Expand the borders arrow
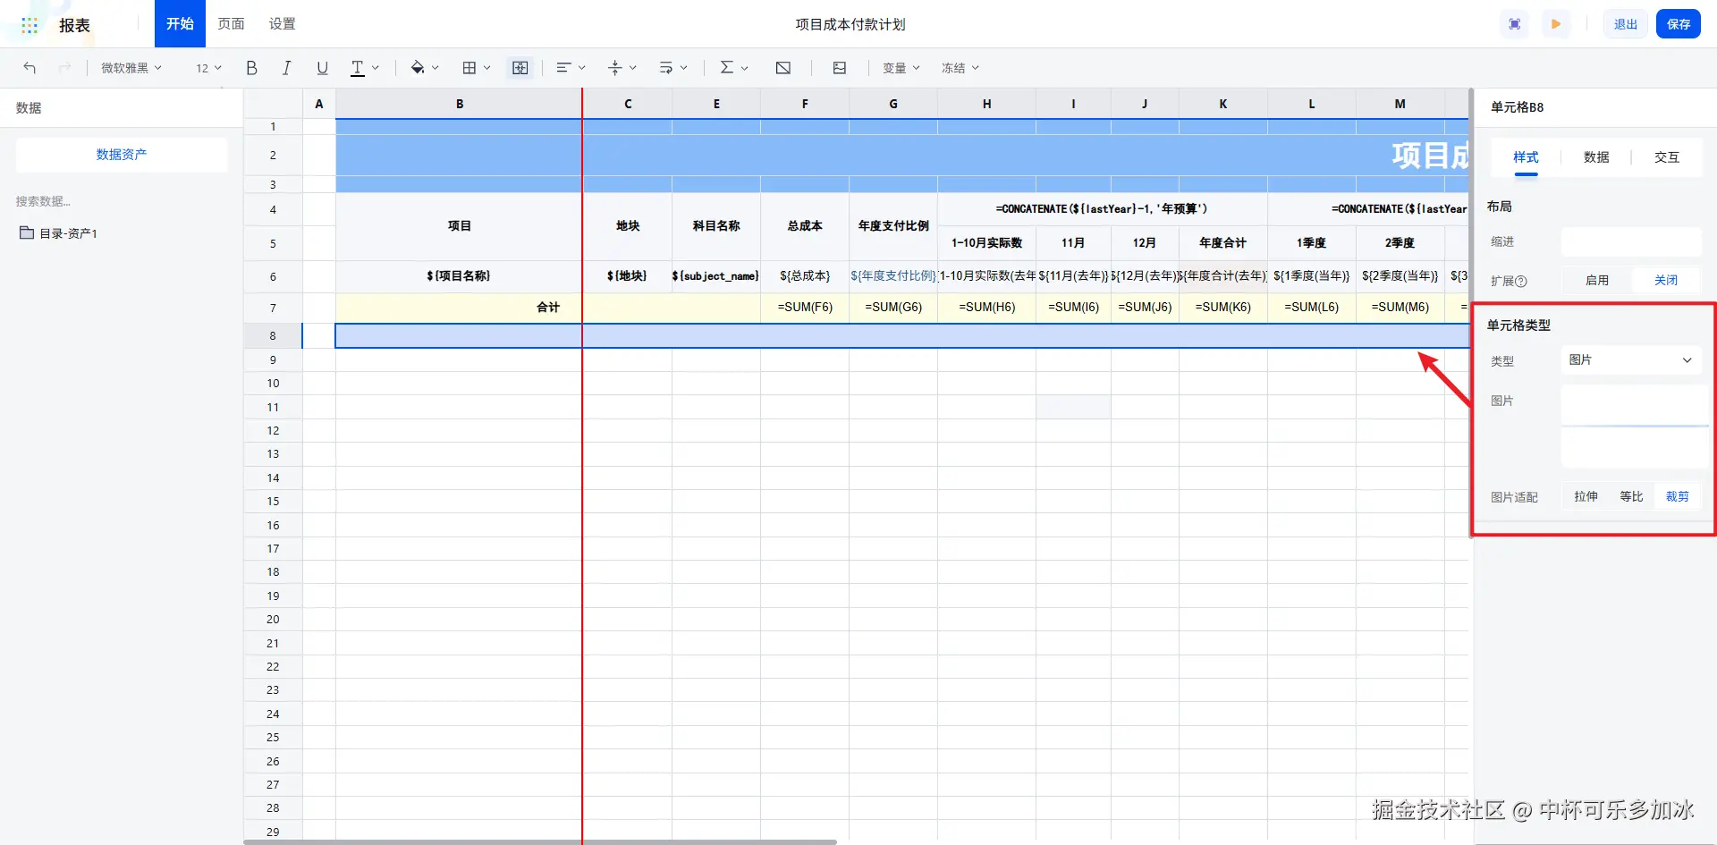 click(x=487, y=68)
